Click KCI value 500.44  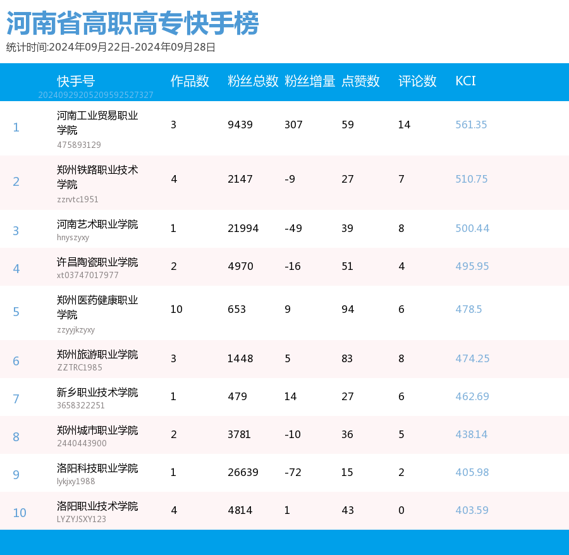[472, 228]
